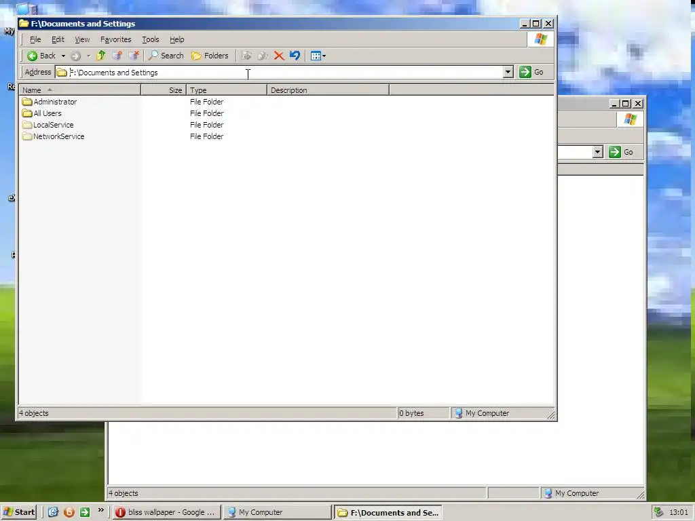Screen dimensions: 695x521
Task: Click the folder icon in the title bar
Action: click(x=24, y=24)
